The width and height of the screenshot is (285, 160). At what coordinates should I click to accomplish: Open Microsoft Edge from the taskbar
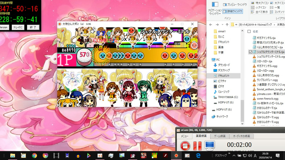tap(198, 156)
